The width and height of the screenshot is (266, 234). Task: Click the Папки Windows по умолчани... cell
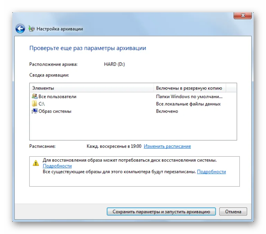pos(189,96)
